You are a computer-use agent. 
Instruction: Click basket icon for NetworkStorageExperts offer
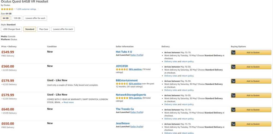(233, 96)
